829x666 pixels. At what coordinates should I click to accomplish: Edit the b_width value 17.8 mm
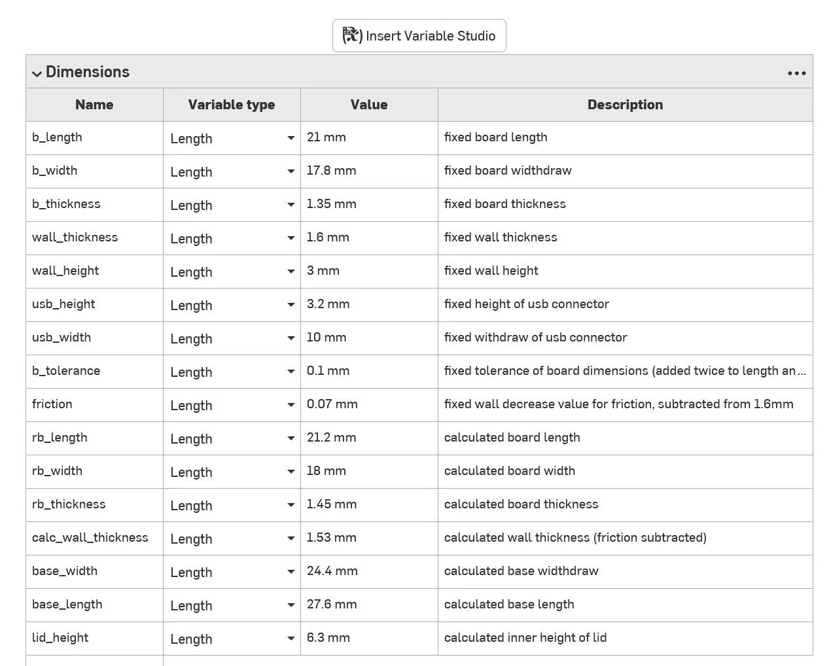pos(368,171)
